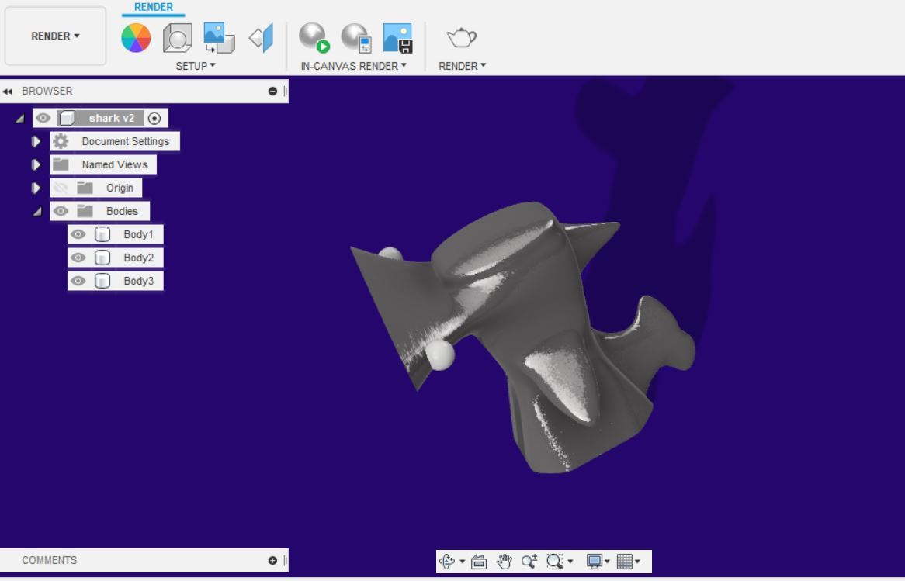This screenshot has width=905, height=581.
Task: Open Display Settings dropdown arrow
Action: [x=607, y=562]
